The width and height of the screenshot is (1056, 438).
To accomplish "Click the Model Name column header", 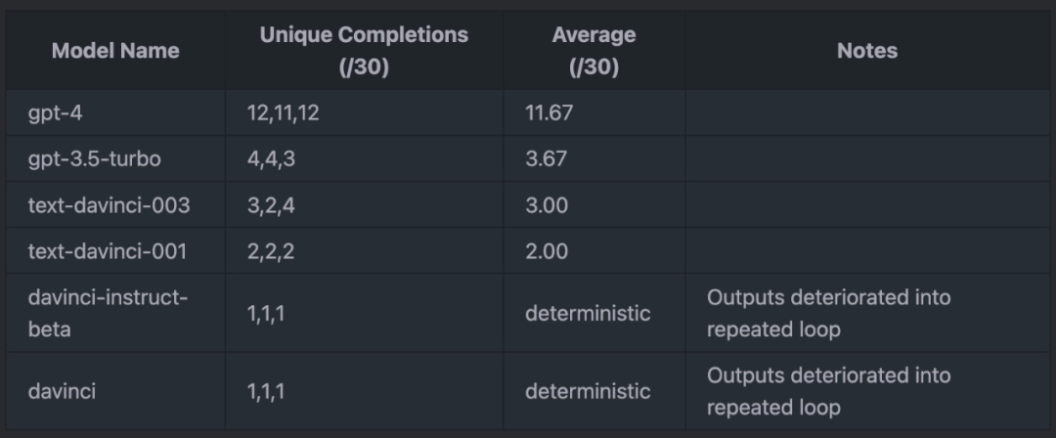I will 115,51.
